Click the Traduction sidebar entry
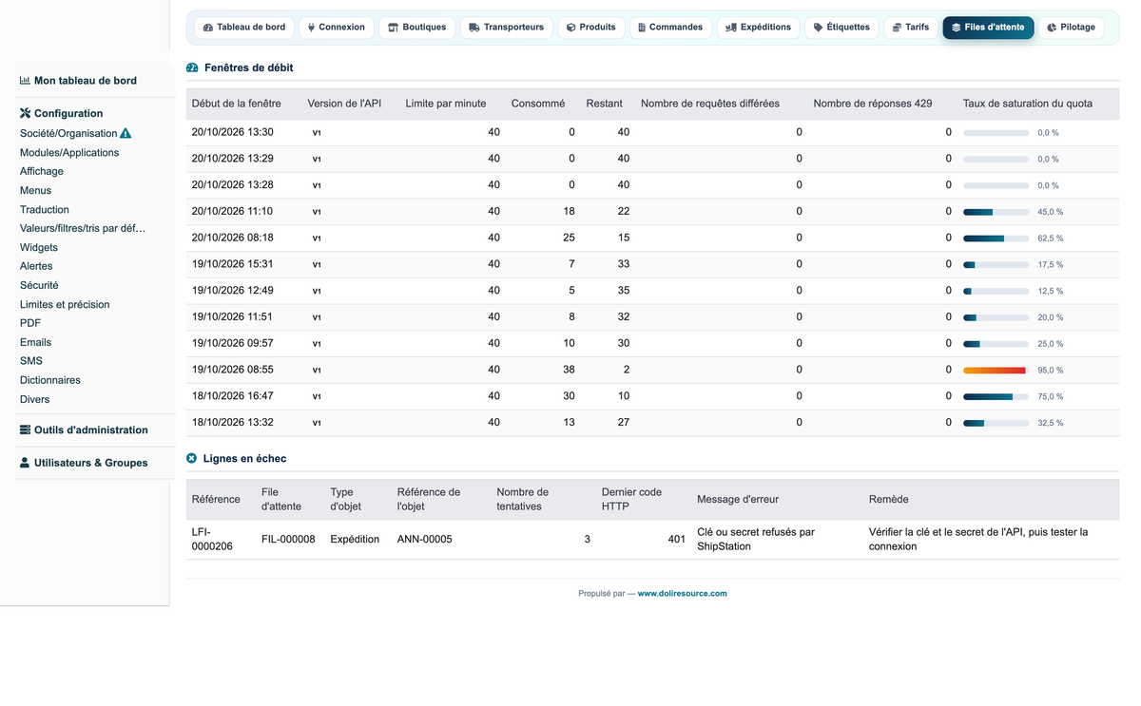The image size is (1141, 706). coord(45,209)
